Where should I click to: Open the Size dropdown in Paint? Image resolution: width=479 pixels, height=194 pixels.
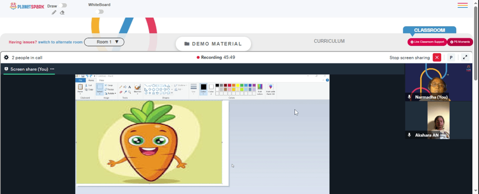[x=194, y=88]
